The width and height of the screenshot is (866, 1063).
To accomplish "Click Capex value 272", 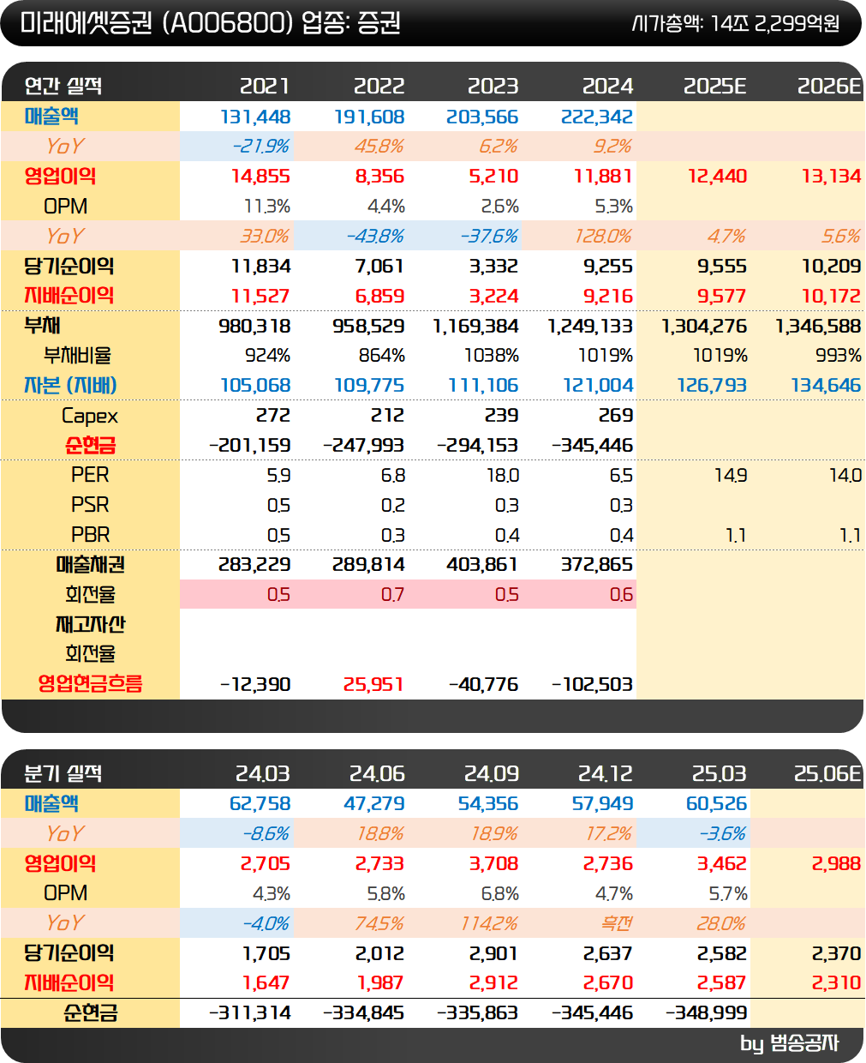I will coord(273,416).
